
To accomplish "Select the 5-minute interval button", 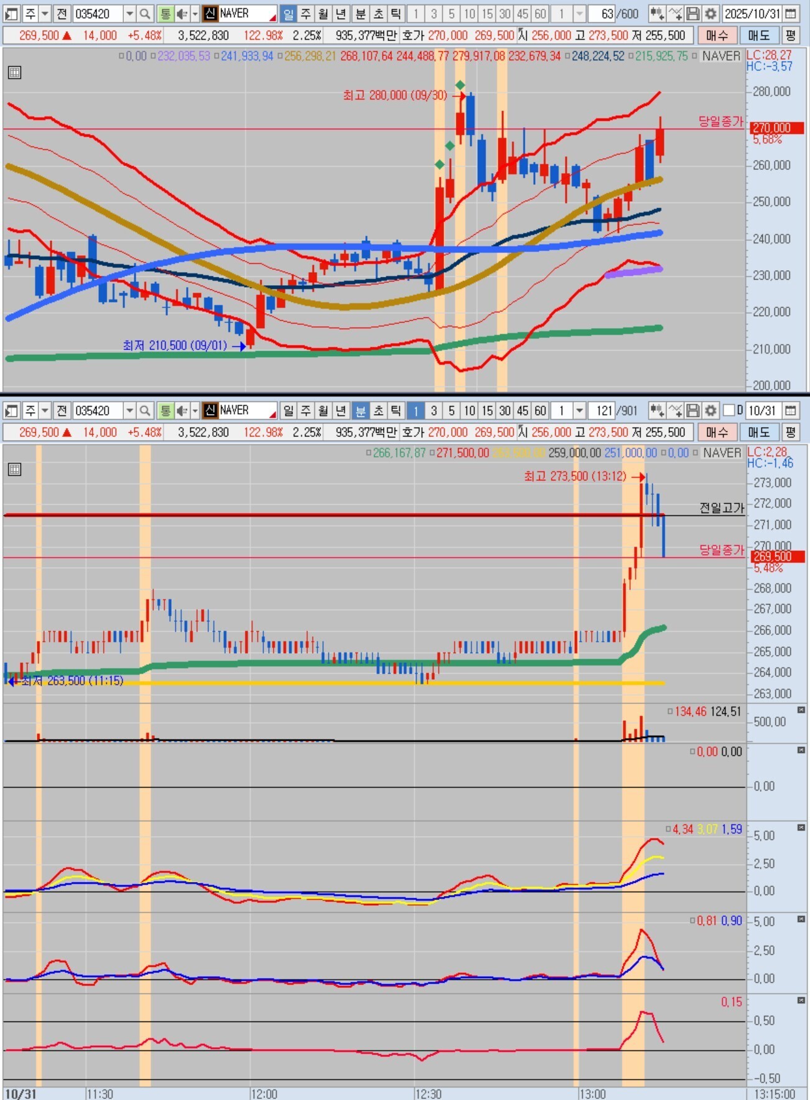I will coord(452,411).
